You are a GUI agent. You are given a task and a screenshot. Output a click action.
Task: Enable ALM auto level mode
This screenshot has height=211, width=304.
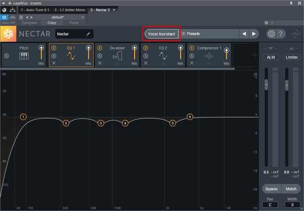[271, 57]
